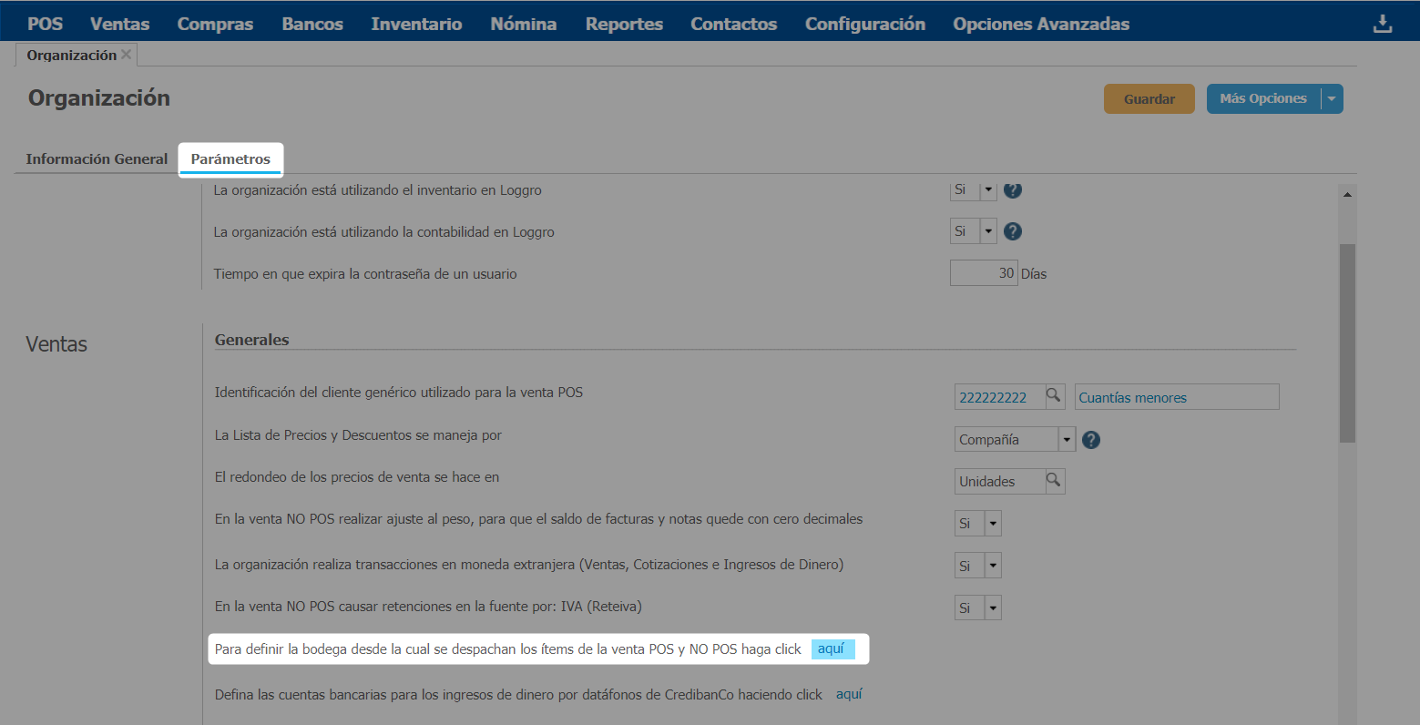Screen dimensions: 1420x725
Task: Expand the Compañía price list dropdown
Action: pos(1066,440)
